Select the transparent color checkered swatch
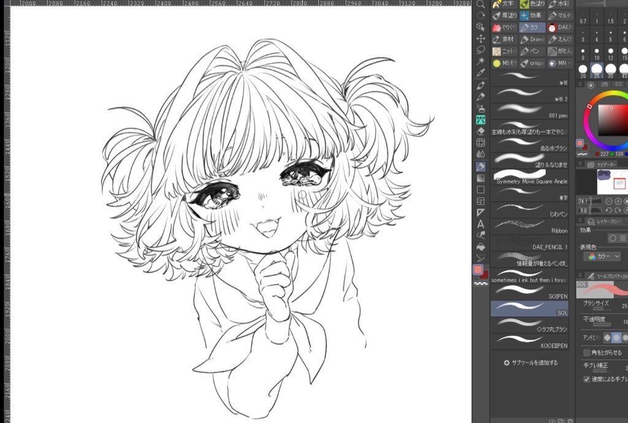 (x=481, y=283)
